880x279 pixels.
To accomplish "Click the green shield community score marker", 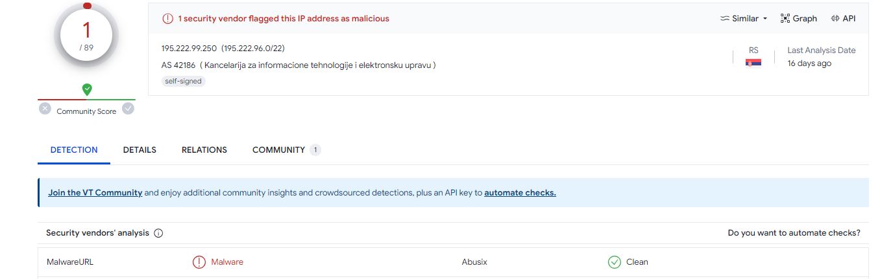I will [87, 89].
